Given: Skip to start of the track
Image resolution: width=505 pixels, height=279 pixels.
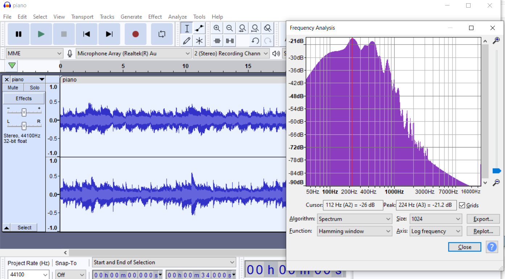Looking at the screenshot, I should pos(86,34).
